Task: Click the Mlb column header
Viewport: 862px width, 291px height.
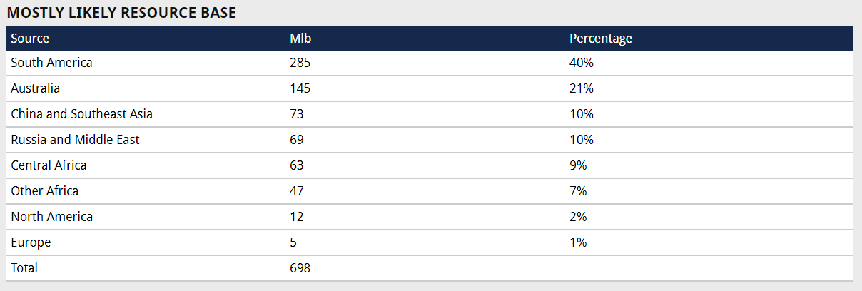Action: click(300, 39)
